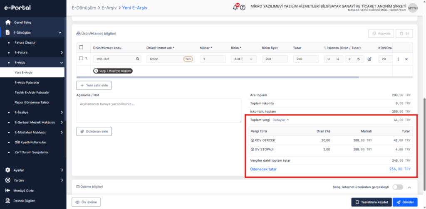426x209 pixels.
Task: Open Taslak E-Arşiv Faturalar
Action: pyautogui.click(x=32, y=93)
